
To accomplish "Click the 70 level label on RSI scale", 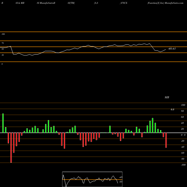I will (3, 43).
